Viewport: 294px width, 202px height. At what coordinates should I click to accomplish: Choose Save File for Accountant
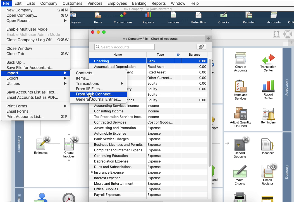click(35, 68)
